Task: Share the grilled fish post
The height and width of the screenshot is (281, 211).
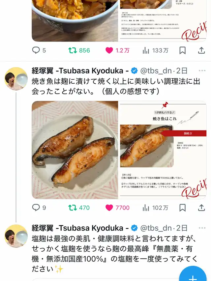Action: pyautogui.click(x=201, y=208)
